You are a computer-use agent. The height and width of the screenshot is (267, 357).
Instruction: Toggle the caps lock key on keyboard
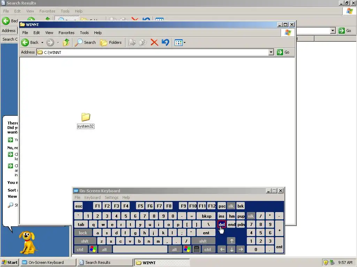(83, 233)
